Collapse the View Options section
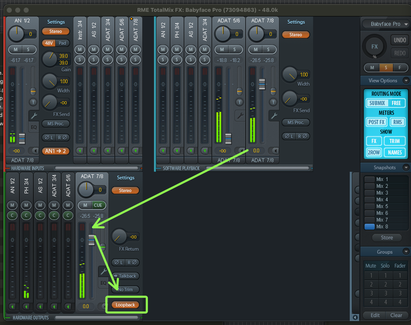Viewport: 411px width, 325px height. [406, 81]
